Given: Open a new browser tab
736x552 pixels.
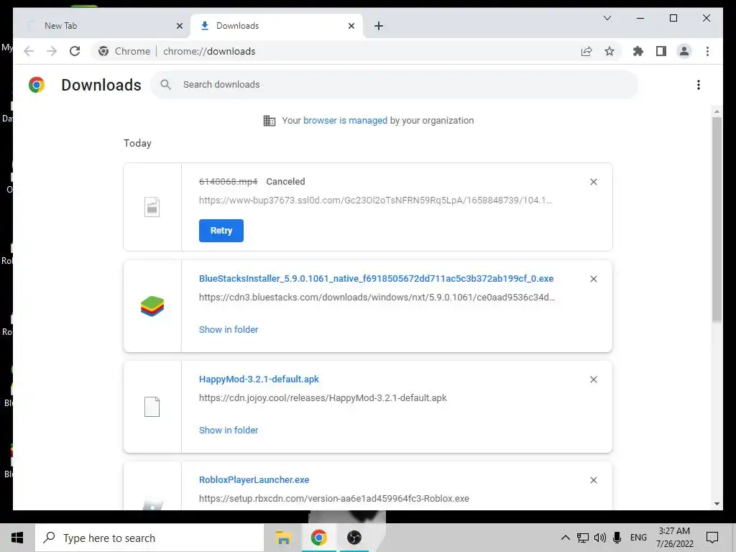Looking at the screenshot, I should (379, 26).
